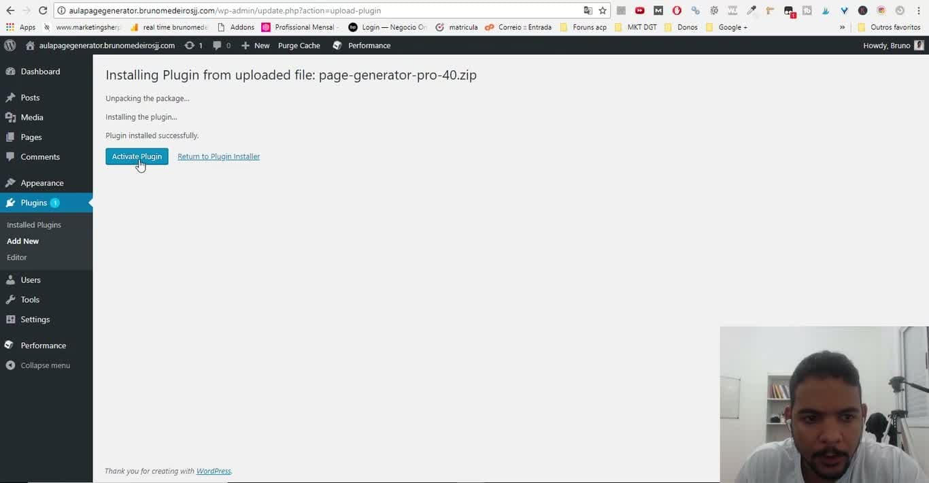Expand the Google + bookmark folder

[726, 27]
